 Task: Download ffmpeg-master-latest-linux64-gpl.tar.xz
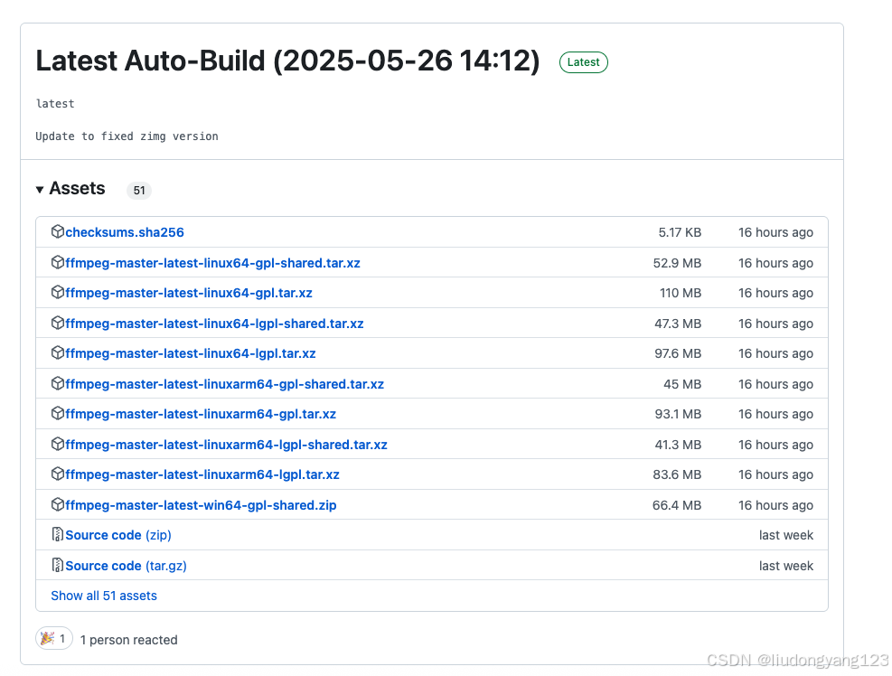[189, 293]
